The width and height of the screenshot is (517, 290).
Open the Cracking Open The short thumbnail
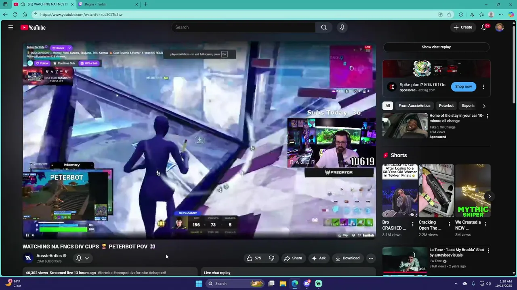[436, 191]
